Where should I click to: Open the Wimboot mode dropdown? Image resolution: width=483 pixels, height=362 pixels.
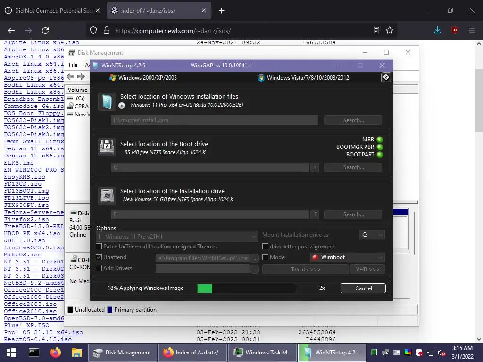(348, 257)
